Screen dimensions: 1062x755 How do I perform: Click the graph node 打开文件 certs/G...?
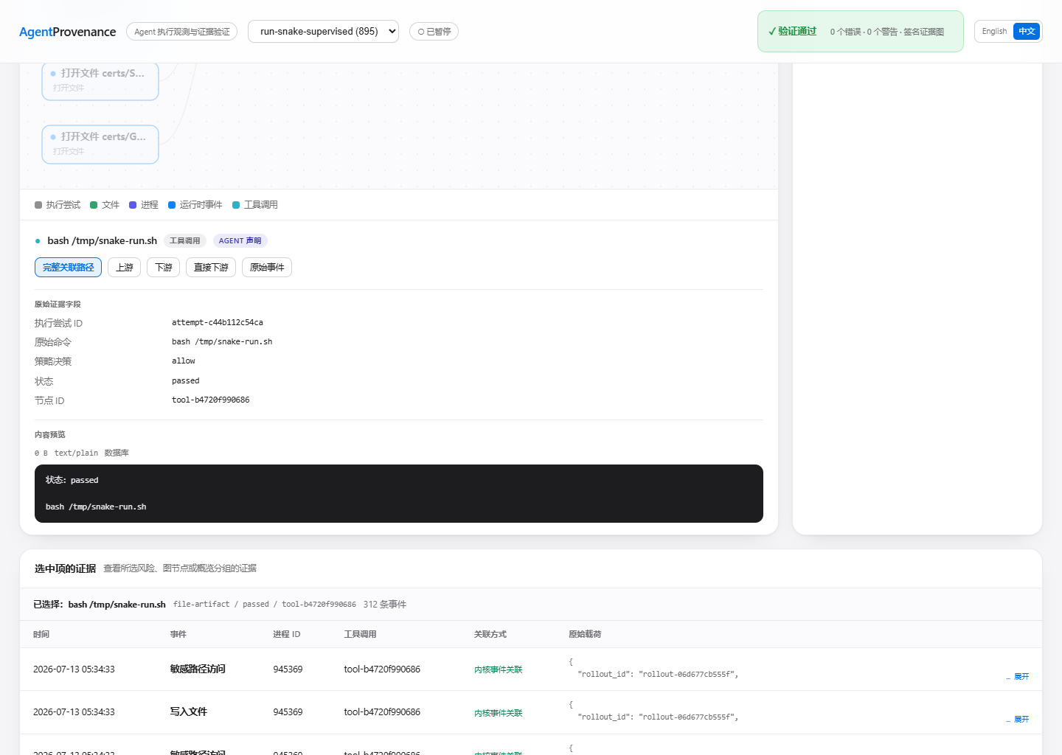(x=100, y=145)
